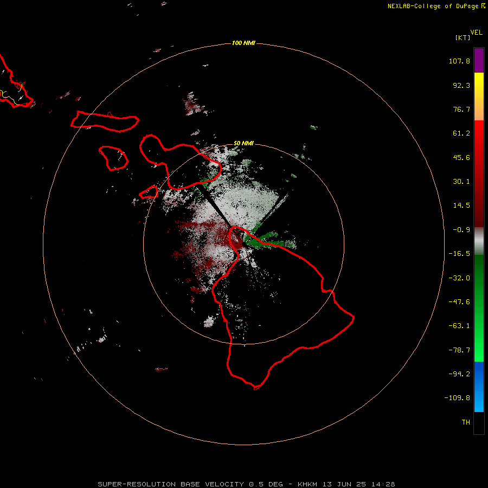
Task: Click the 30.1 velocity scale value
Action: pos(461,182)
